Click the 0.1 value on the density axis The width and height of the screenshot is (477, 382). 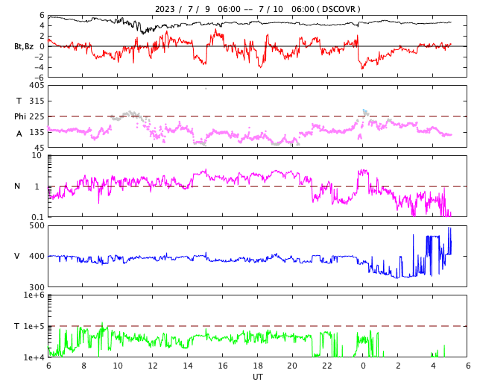[37, 217]
